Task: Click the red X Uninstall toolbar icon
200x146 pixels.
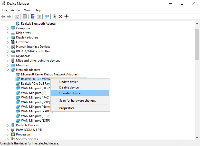Action: pos(61,16)
